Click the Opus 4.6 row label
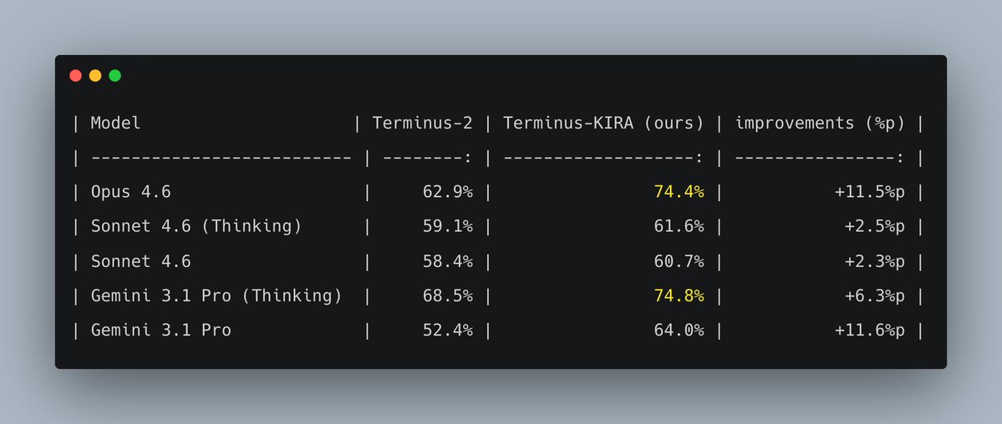This screenshot has height=424, width=1002. pyautogui.click(x=130, y=193)
